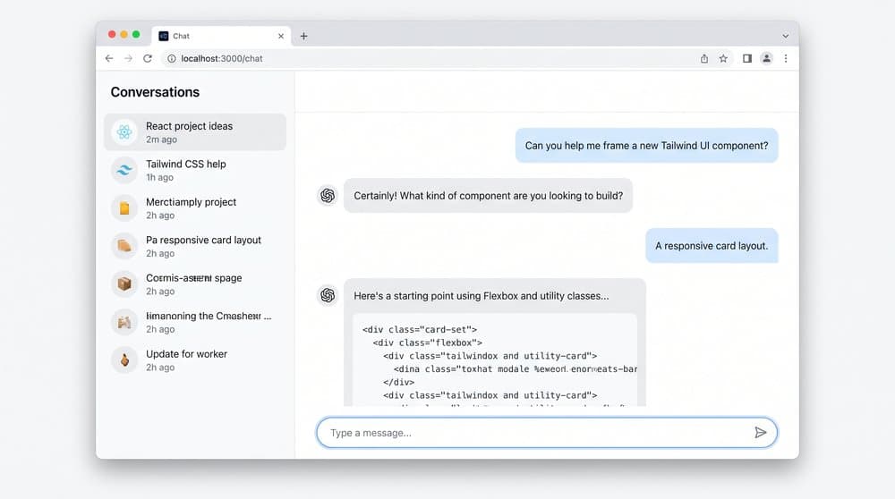The width and height of the screenshot is (895, 499).
Task: Toggle the browser side panel icon
Action: pos(746,58)
